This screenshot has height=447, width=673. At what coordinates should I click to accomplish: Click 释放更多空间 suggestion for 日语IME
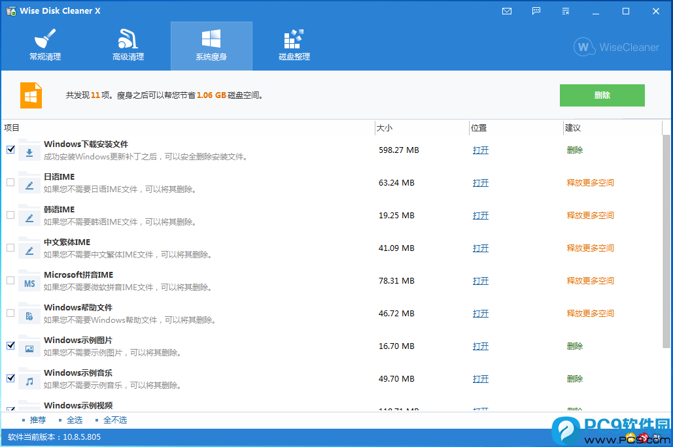(590, 183)
